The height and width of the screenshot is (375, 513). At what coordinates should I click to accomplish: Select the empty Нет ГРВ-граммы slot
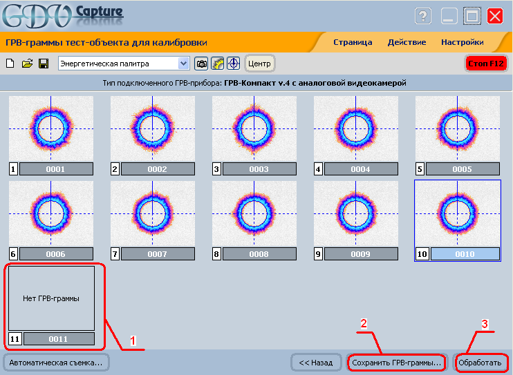tap(51, 298)
